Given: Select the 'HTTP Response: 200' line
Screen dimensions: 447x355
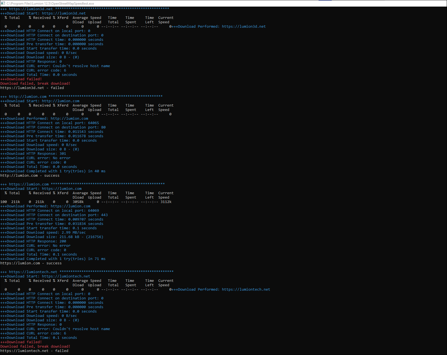Looking at the screenshot, I should click(x=33, y=241).
